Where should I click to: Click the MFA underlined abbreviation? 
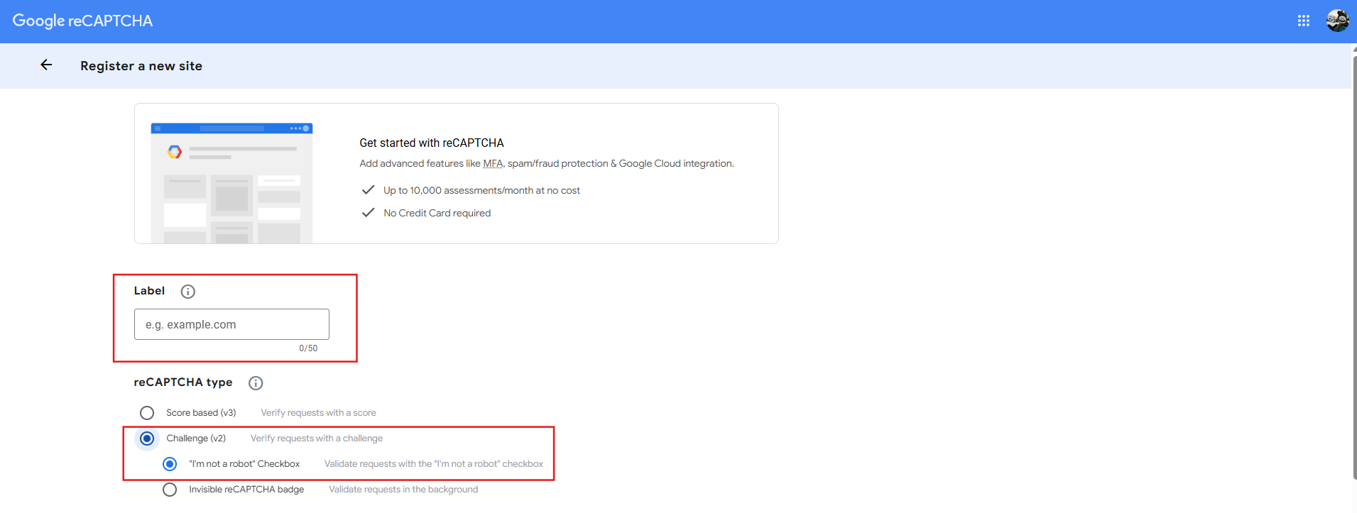(492, 164)
